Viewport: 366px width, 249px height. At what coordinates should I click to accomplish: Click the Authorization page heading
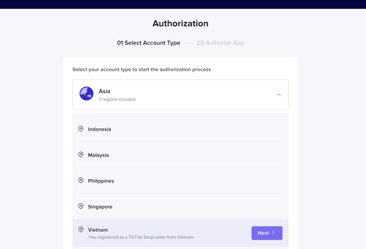[180, 24]
